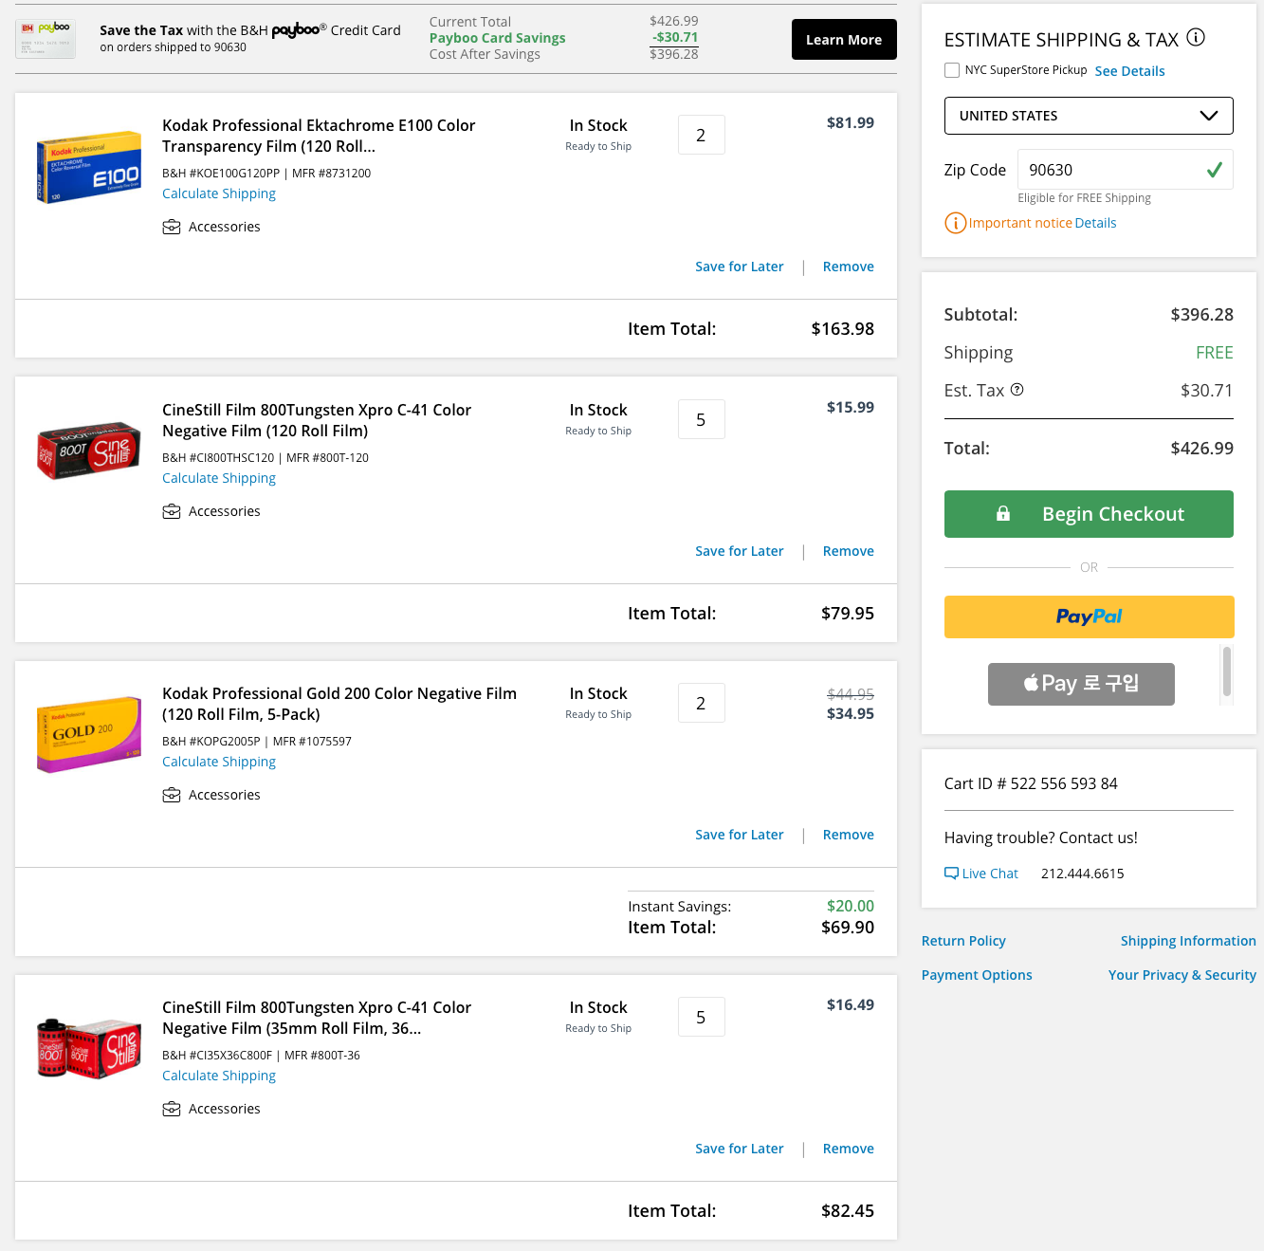1264x1251 pixels.
Task: Open the Return Policy link
Action: (x=963, y=941)
